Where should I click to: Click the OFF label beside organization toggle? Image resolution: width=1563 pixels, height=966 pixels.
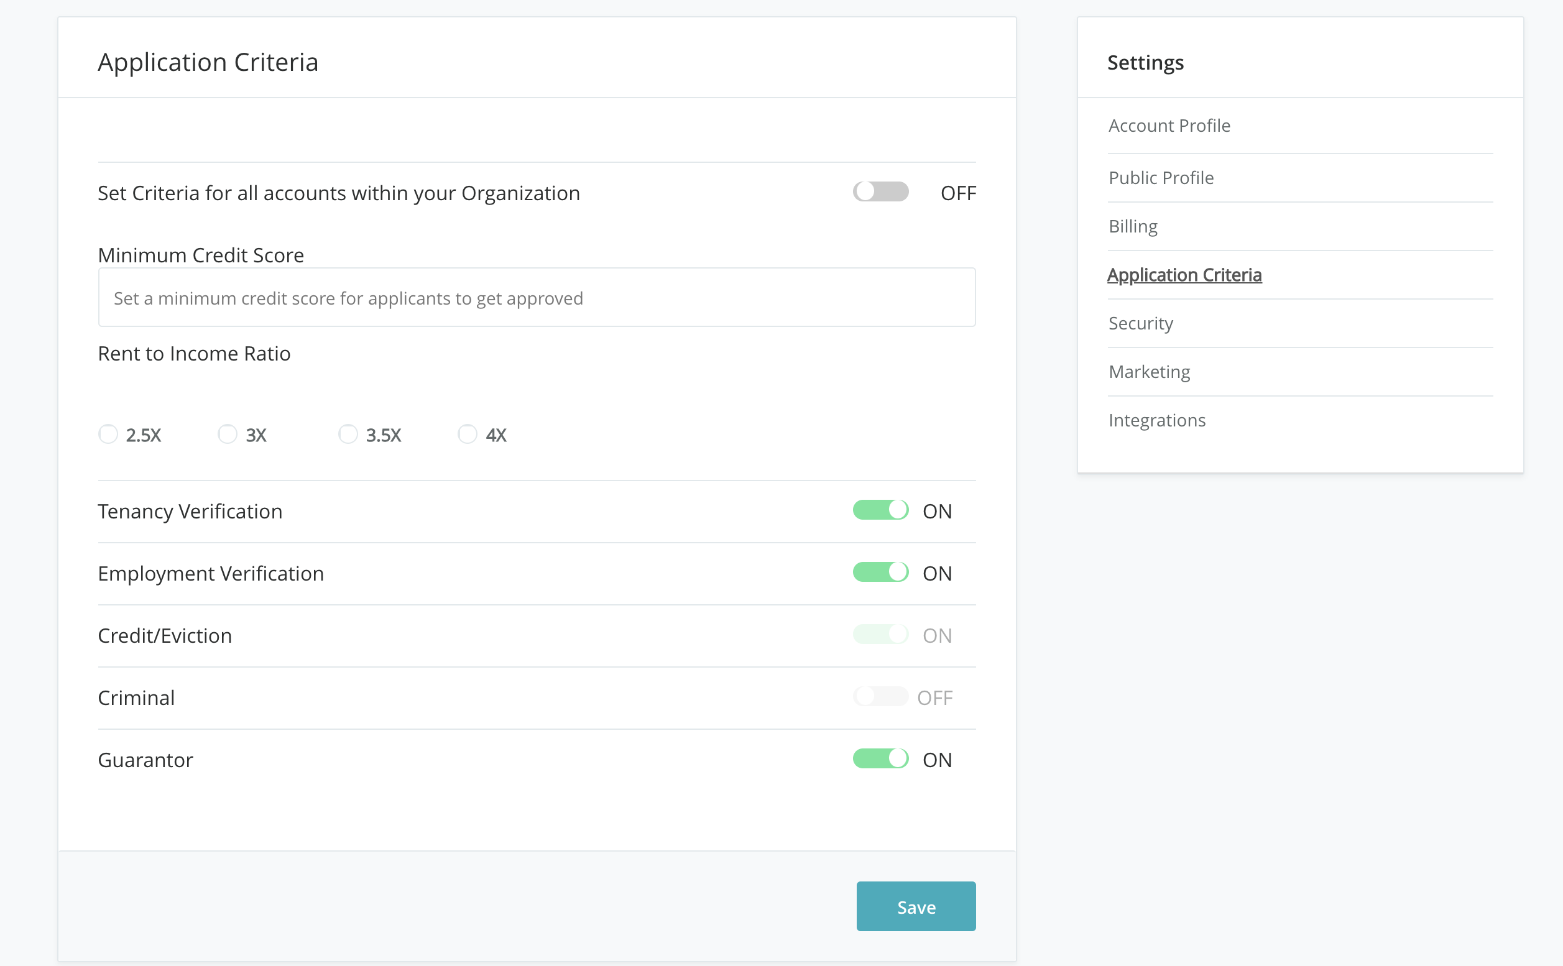957,193
